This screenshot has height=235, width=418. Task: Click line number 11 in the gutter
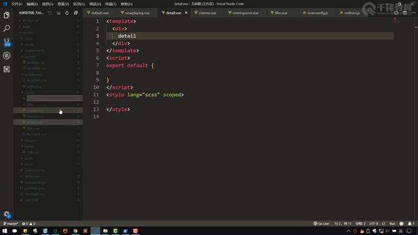[x=96, y=95]
